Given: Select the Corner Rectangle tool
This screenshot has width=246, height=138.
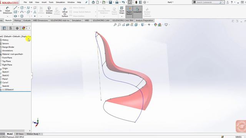Looking at the screenshot, I should click(15, 12).
